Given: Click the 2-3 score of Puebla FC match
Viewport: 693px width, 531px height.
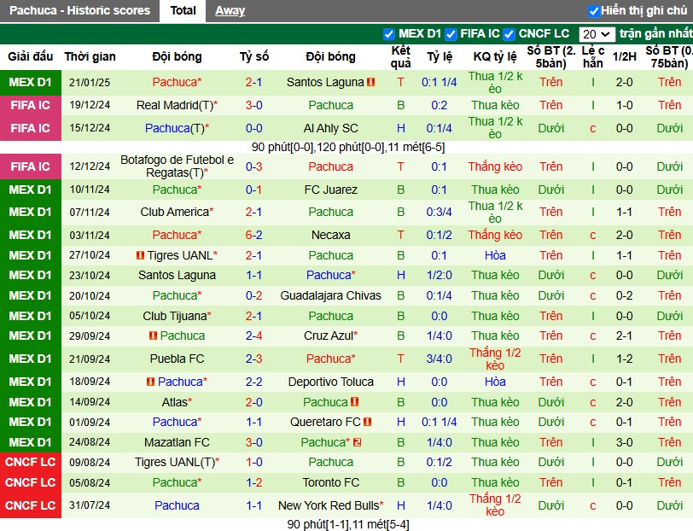Looking at the screenshot, I should [253, 359].
